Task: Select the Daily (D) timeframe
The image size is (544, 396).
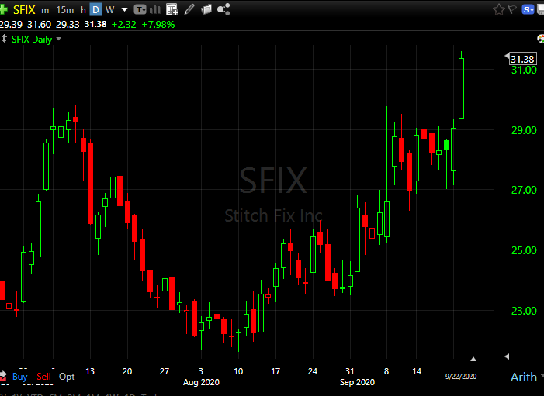Action: click(x=95, y=10)
